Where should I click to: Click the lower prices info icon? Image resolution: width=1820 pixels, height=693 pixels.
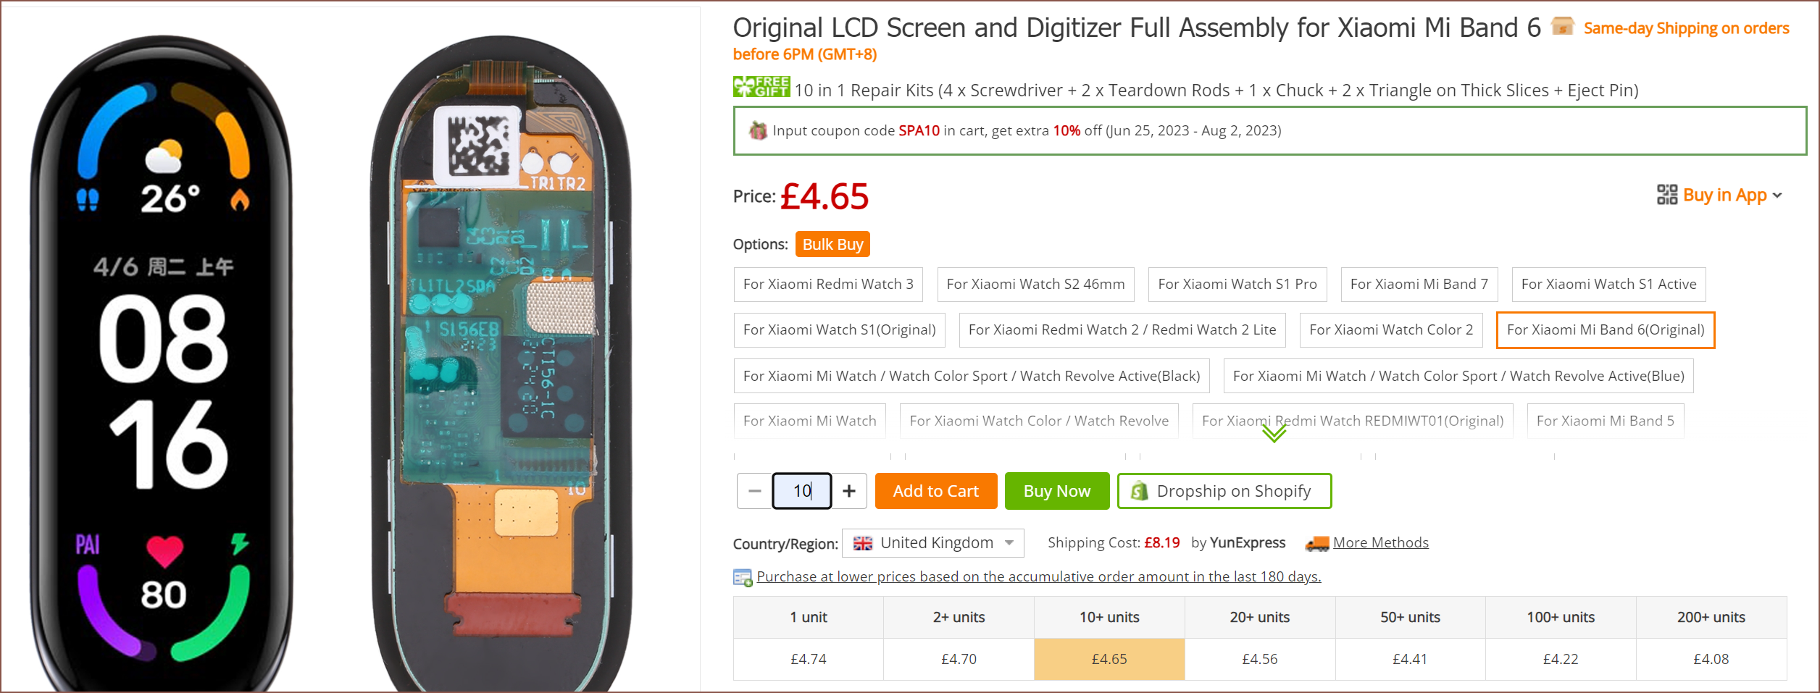pyautogui.click(x=742, y=577)
